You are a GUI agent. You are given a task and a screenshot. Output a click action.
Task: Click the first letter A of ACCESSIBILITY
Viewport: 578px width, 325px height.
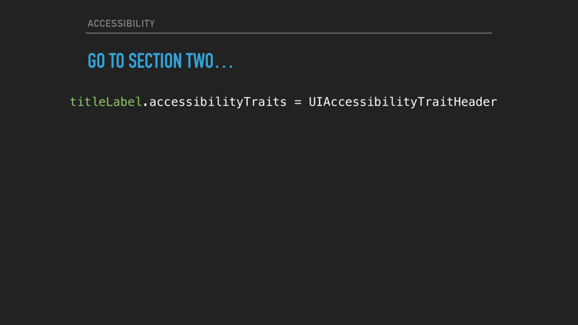pos(90,24)
